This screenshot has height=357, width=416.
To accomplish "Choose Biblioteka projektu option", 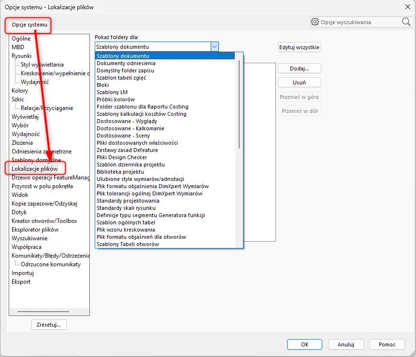I will pos(165,172).
